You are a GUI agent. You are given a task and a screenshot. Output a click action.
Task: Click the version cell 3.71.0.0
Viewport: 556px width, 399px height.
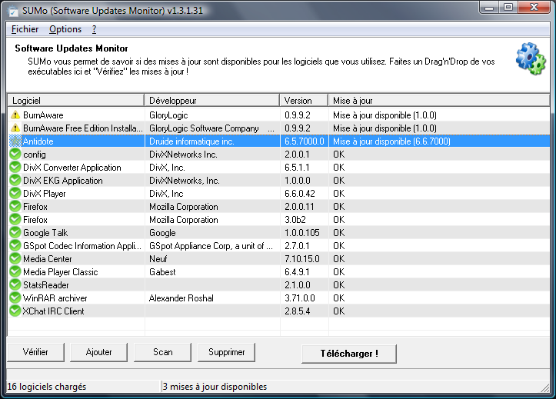pos(300,298)
